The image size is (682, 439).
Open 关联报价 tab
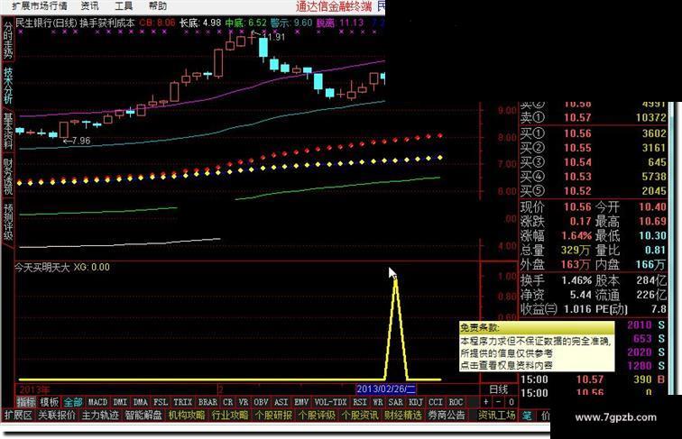click(x=57, y=416)
